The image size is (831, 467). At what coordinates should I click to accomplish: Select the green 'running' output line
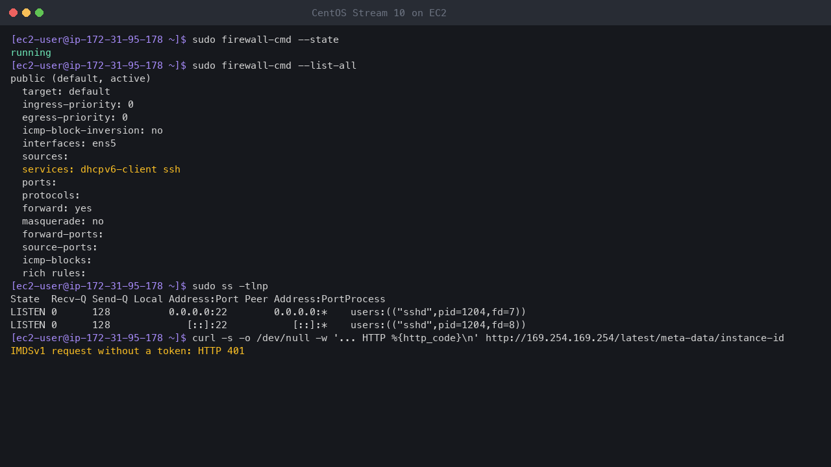coord(31,53)
